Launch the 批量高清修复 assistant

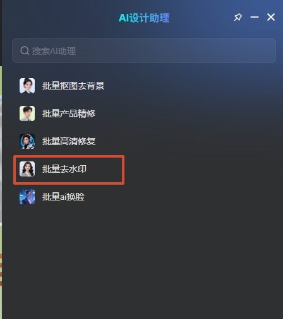[x=69, y=141]
